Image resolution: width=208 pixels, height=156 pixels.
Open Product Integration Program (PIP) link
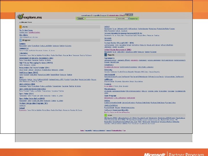coord(34,103)
